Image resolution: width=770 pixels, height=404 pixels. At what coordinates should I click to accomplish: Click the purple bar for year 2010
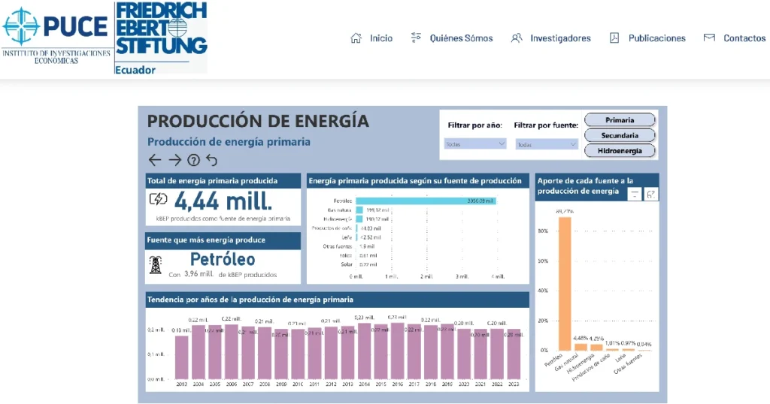298,354
